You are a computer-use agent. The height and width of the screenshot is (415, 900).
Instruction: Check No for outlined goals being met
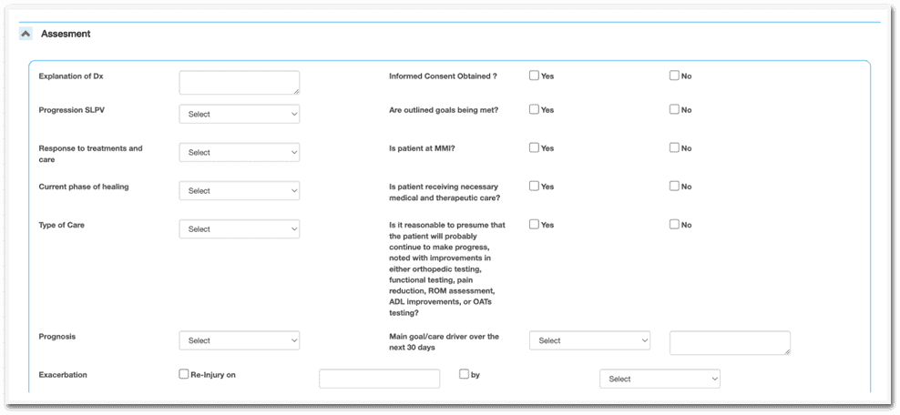pos(675,109)
